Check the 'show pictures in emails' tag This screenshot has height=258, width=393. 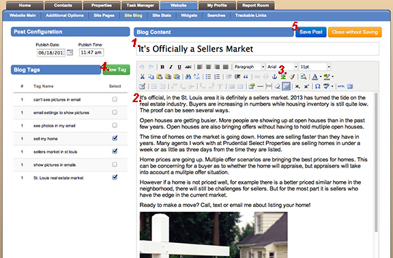click(x=115, y=165)
